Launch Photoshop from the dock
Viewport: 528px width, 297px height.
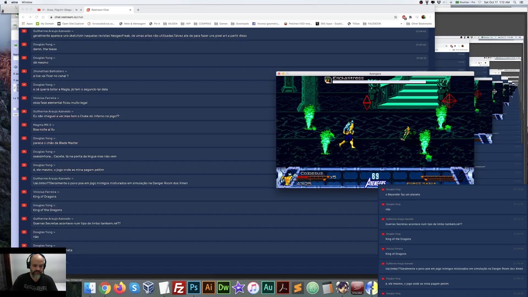pos(194,288)
